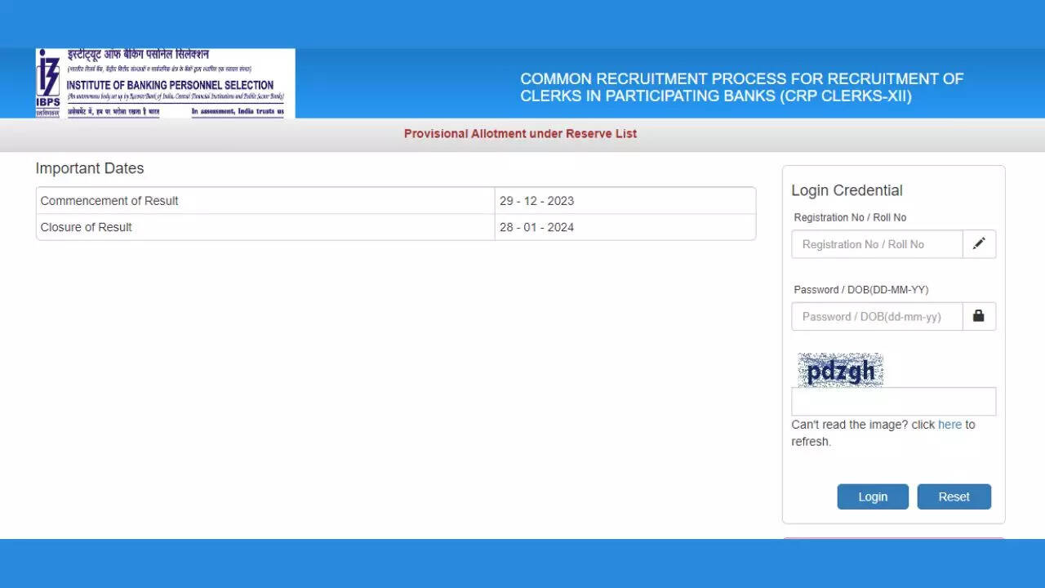Click the empty captcha text box
The height and width of the screenshot is (588, 1045).
pyautogui.click(x=893, y=402)
